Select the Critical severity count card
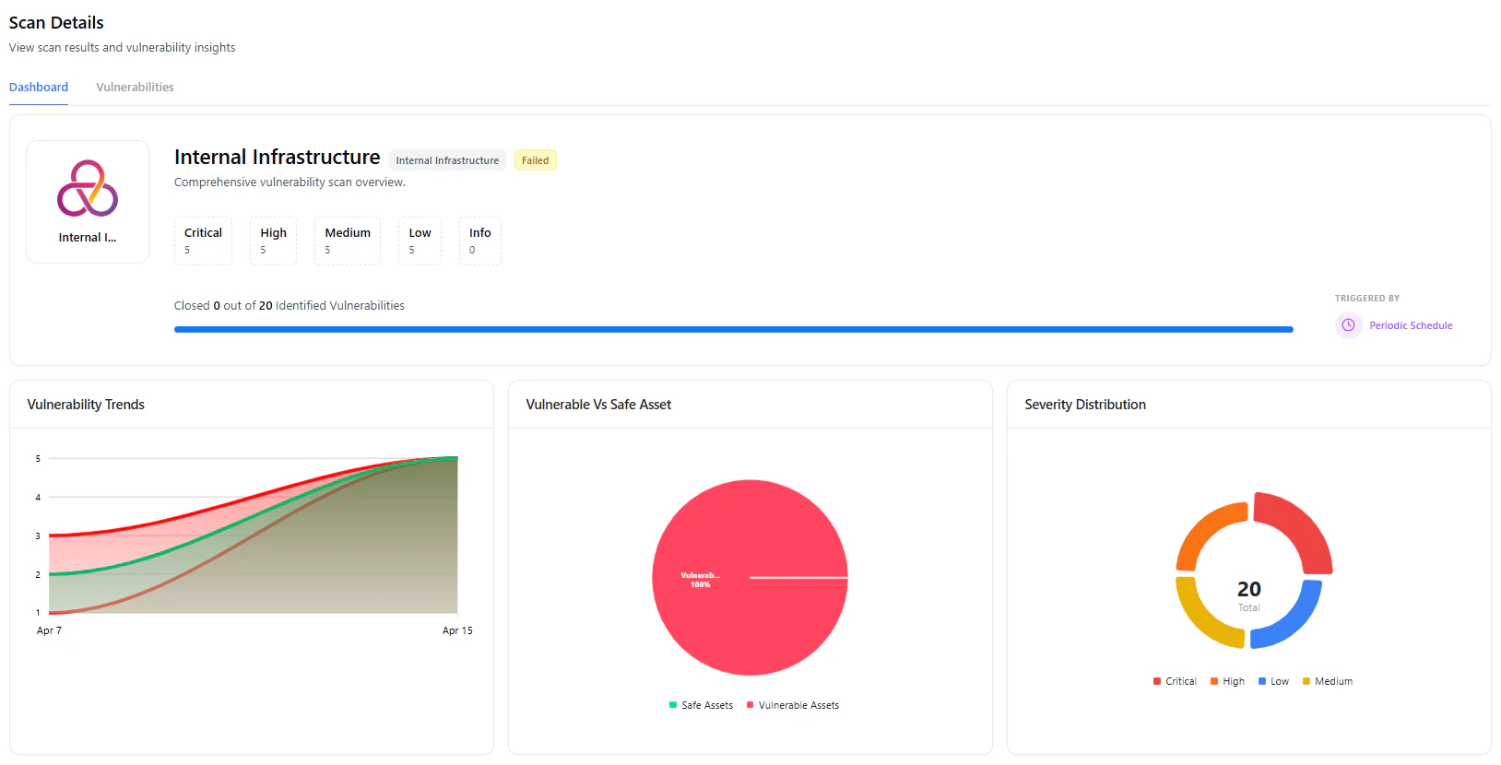 [x=203, y=241]
